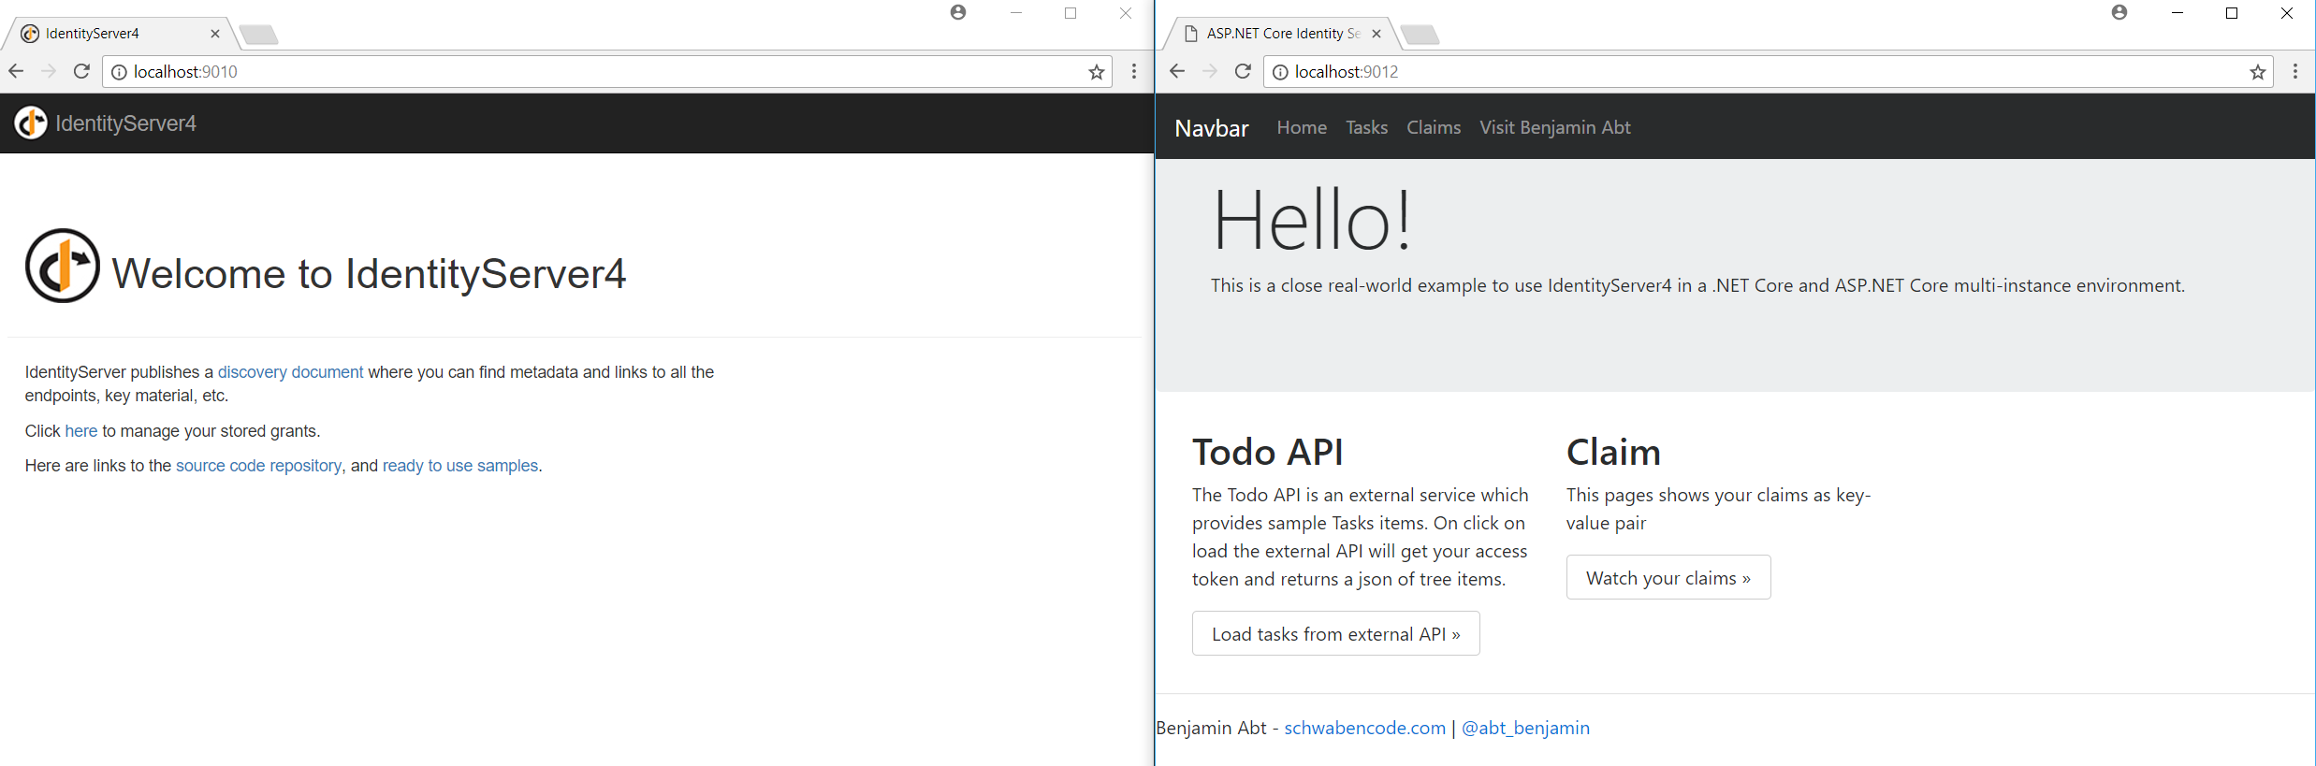Viewport: 2316px width, 766px height.
Task: Click Watch your claims button
Action: [x=1668, y=578]
